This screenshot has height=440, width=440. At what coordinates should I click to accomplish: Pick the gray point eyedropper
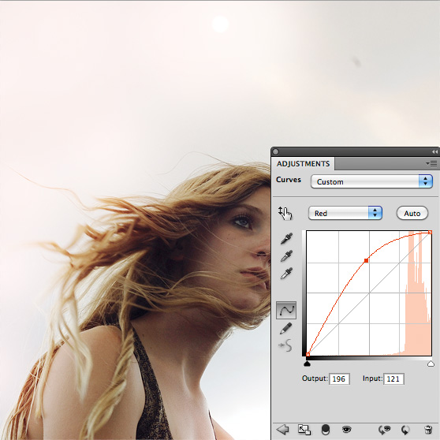286,255
